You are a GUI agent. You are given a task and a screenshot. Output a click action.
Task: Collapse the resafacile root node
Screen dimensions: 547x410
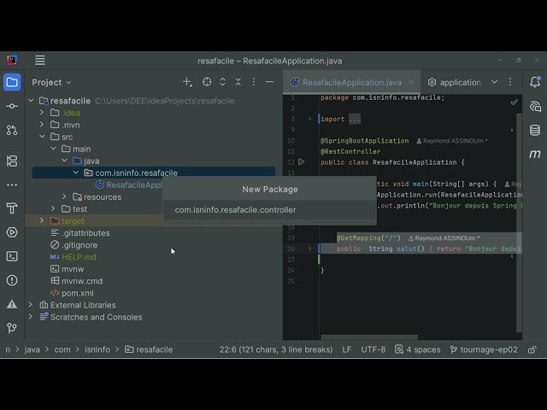(x=31, y=101)
